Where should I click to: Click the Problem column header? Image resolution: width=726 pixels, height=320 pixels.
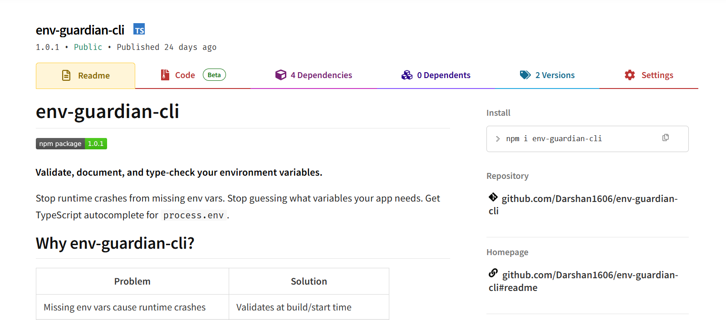(132, 281)
